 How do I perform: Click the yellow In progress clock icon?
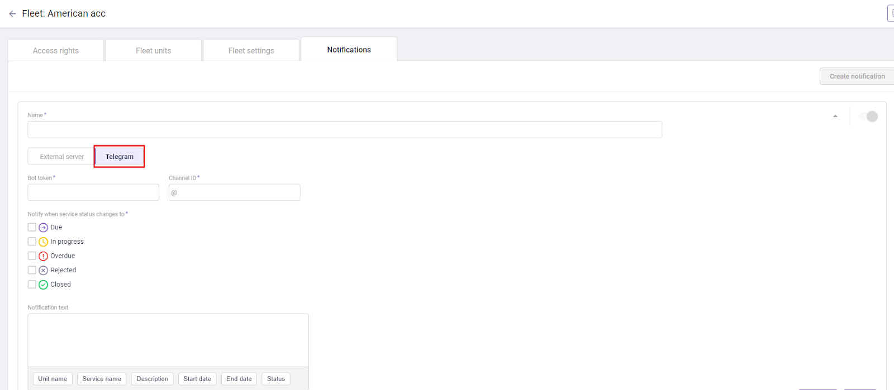(x=43, y=242)
